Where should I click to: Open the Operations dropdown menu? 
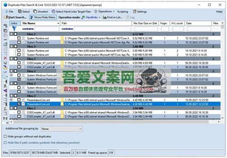[104, 11]
